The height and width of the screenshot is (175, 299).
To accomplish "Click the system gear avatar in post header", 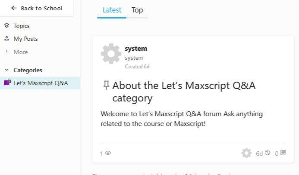I will pos(111,54).
